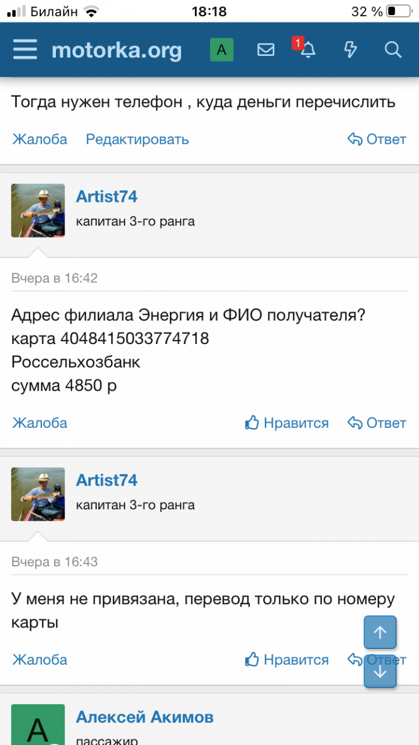Screen dimensions: 419x745
Task: Tap the lightning bolt activity icon
Action: [350, 50]
